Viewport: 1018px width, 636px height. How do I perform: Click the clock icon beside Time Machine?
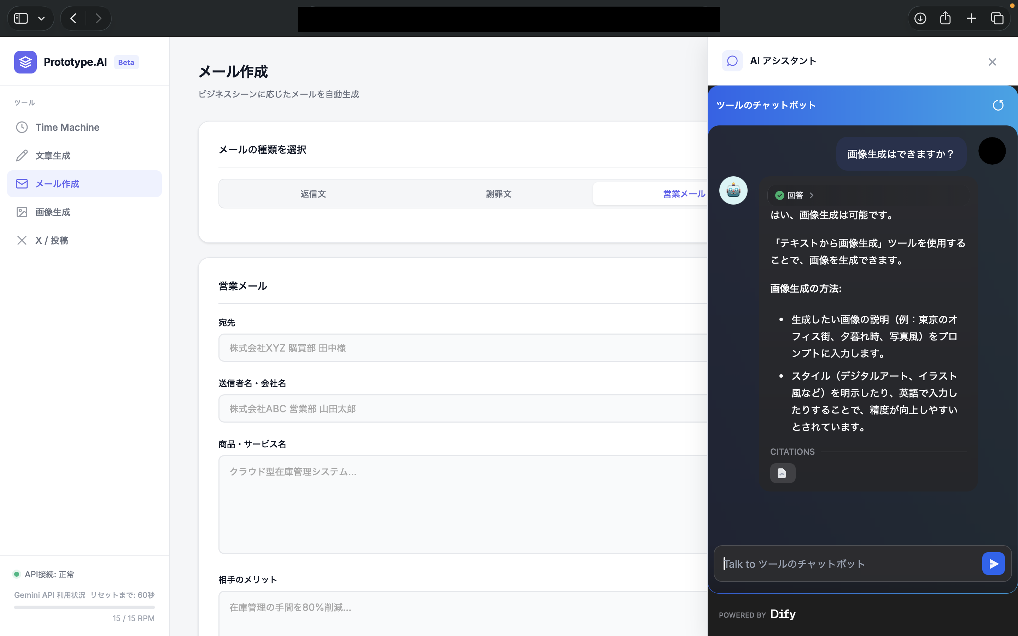[22, 127]
